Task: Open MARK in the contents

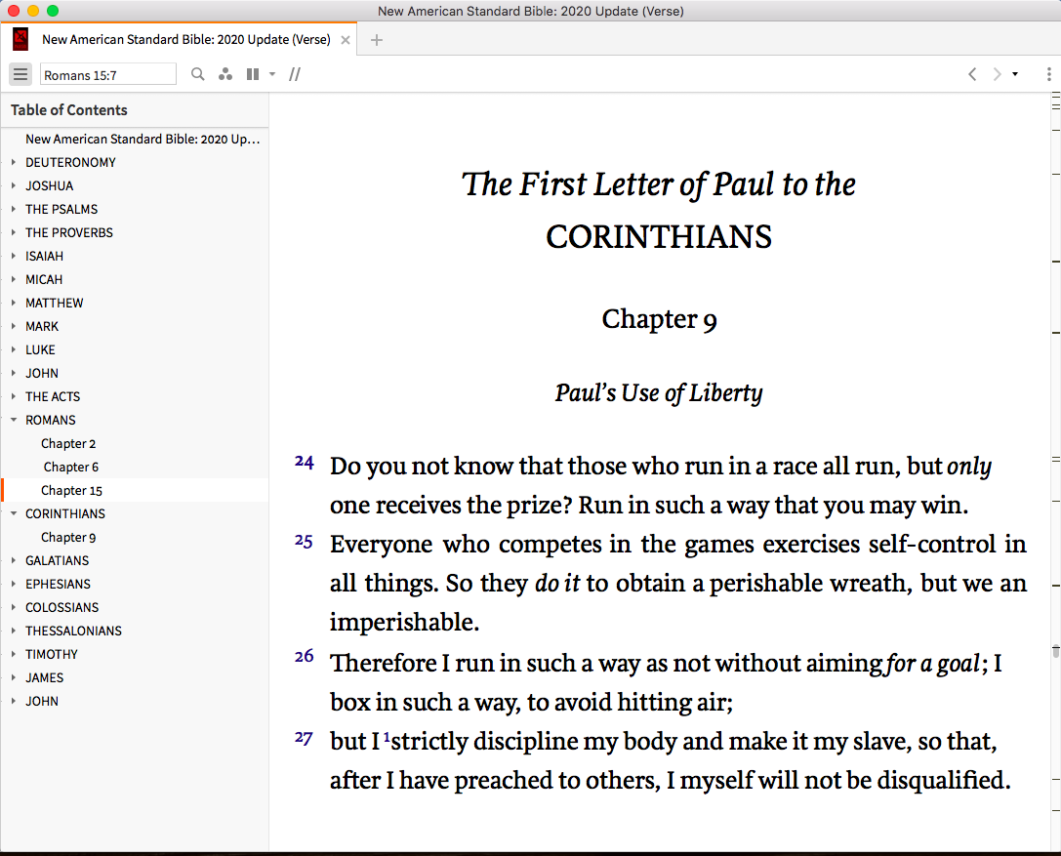Action: point(42,326)
